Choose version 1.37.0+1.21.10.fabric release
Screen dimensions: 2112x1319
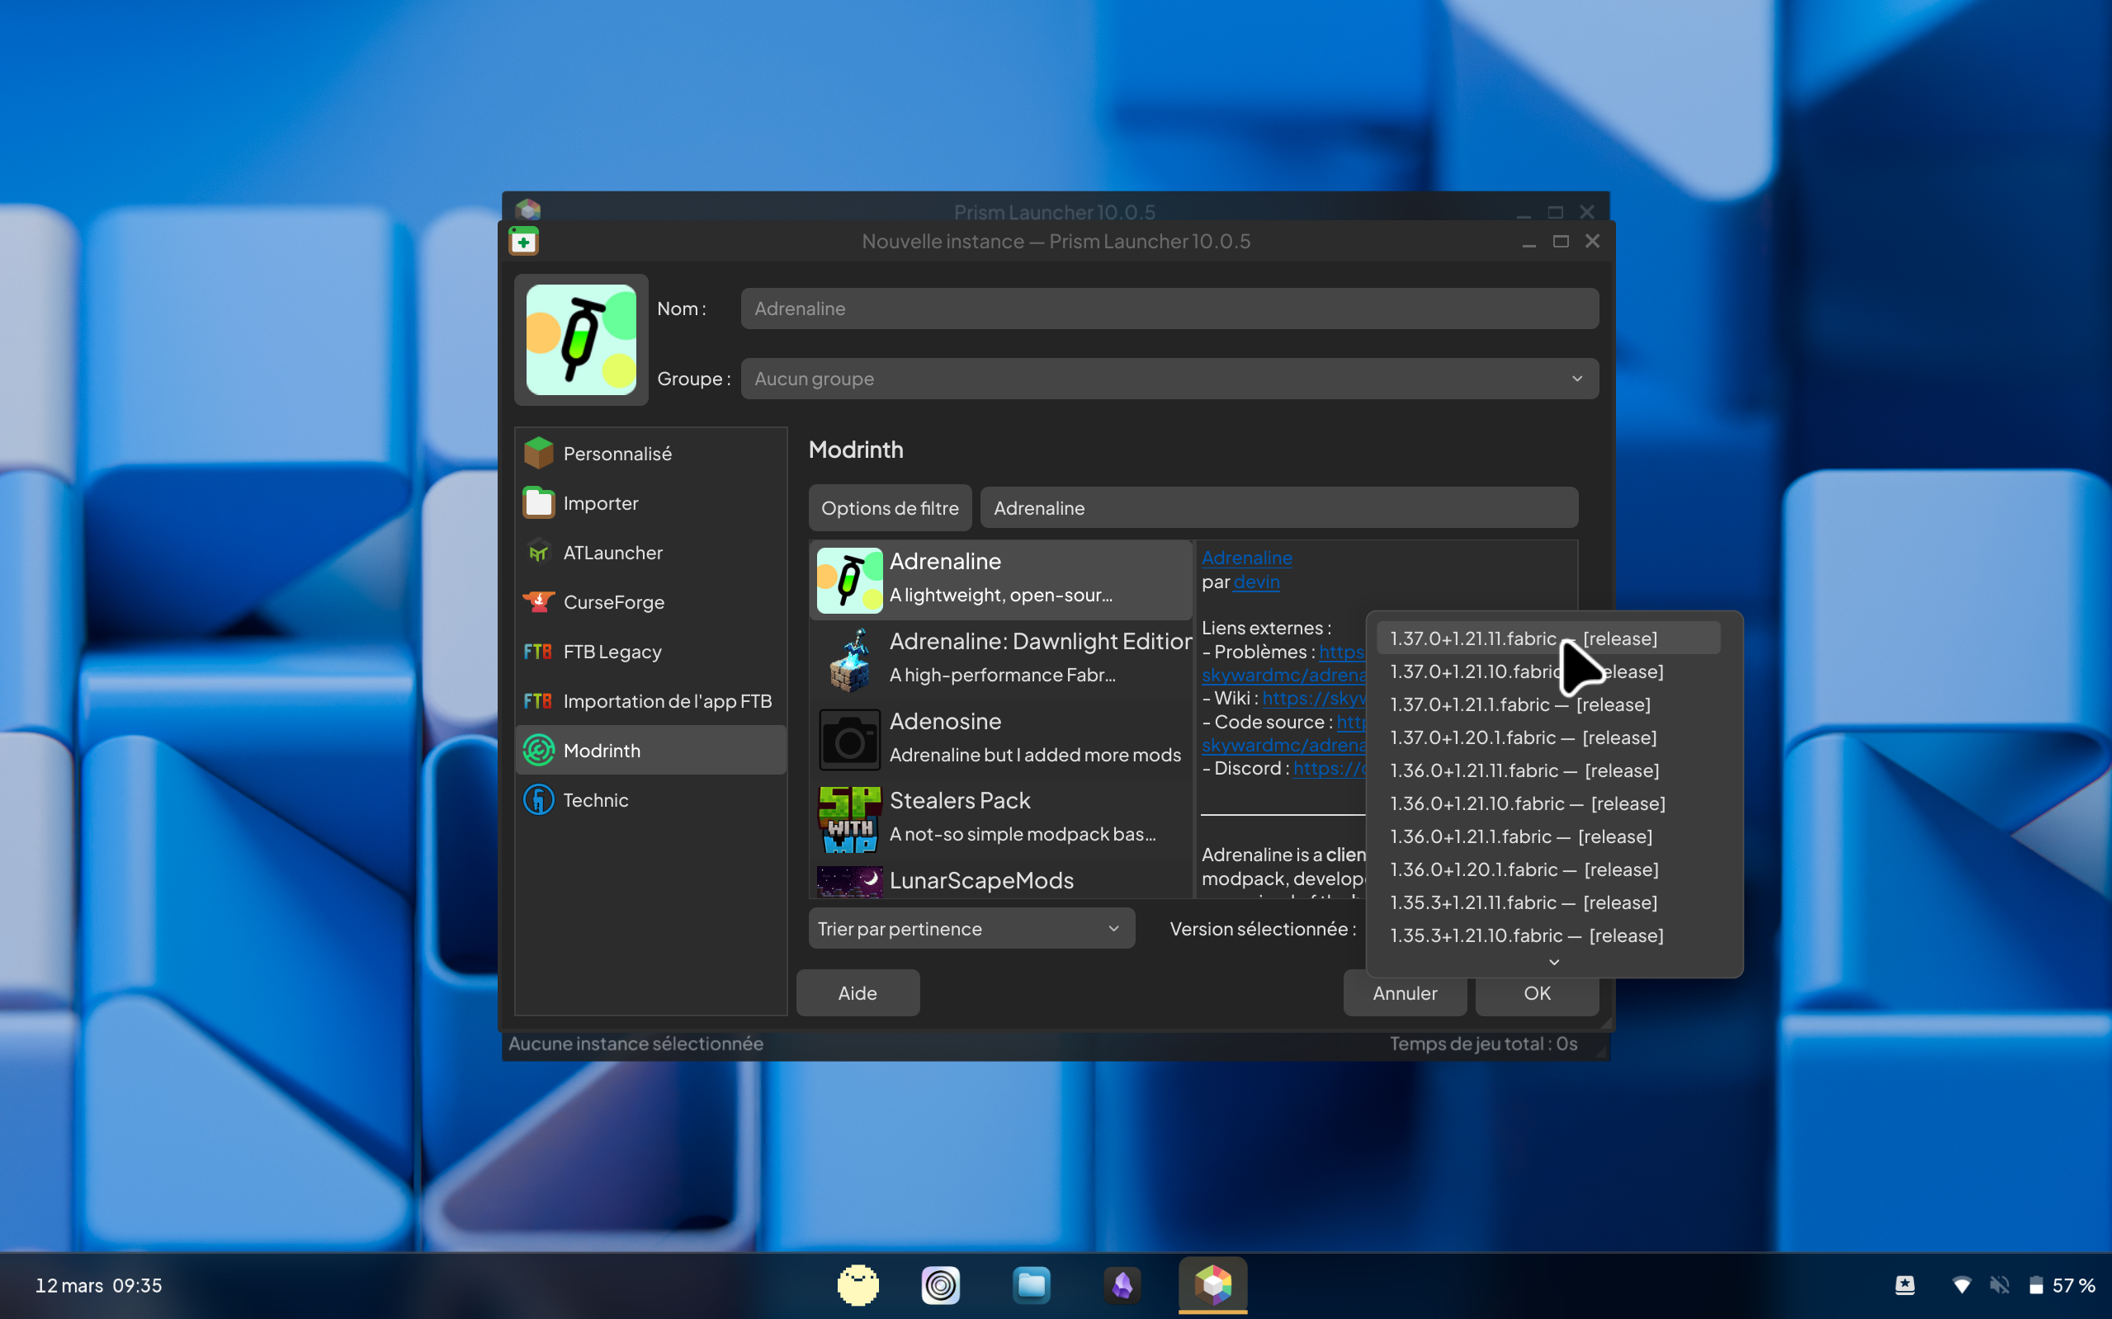tap(1547, 671)
